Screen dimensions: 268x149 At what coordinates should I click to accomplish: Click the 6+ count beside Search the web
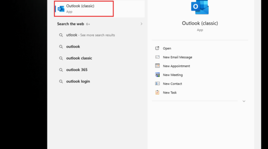[x=88, y=24]
